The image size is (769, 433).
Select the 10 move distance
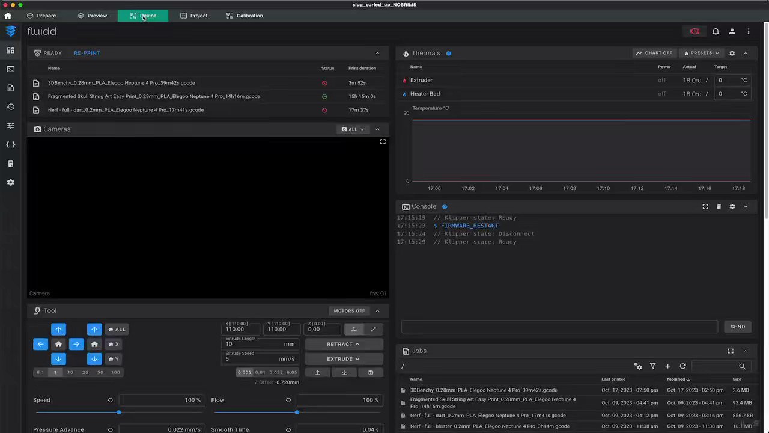click(70, 372)
